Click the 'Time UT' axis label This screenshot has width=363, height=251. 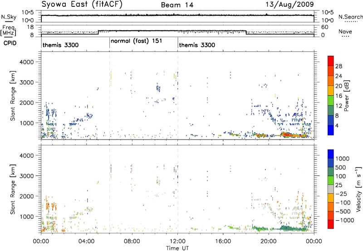point(177,248)
